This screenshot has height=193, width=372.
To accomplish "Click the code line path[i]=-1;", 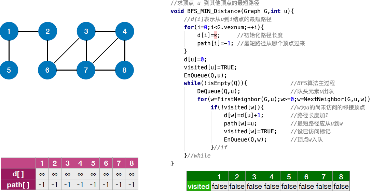I will 215,43.
